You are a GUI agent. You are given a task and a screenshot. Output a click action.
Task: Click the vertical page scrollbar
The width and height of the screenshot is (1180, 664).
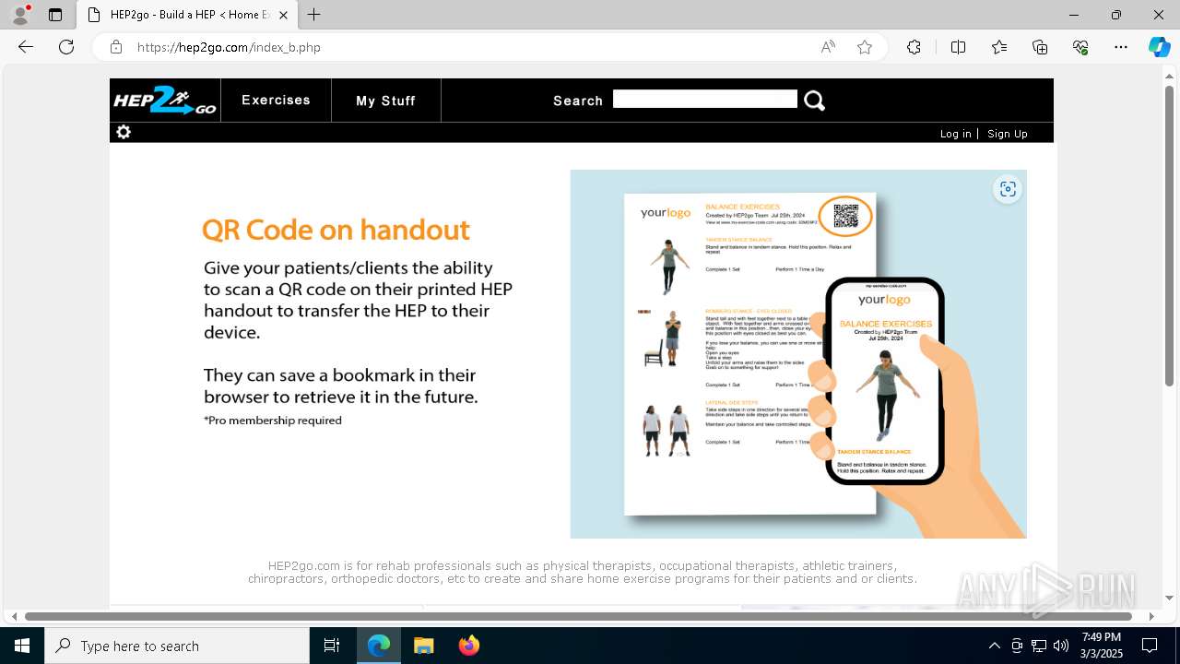tap(1169, 235)
